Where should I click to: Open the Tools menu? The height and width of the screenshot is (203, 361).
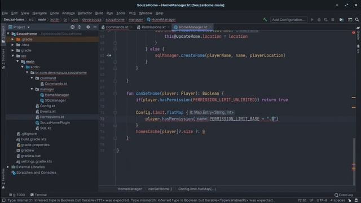click(121, 13)
